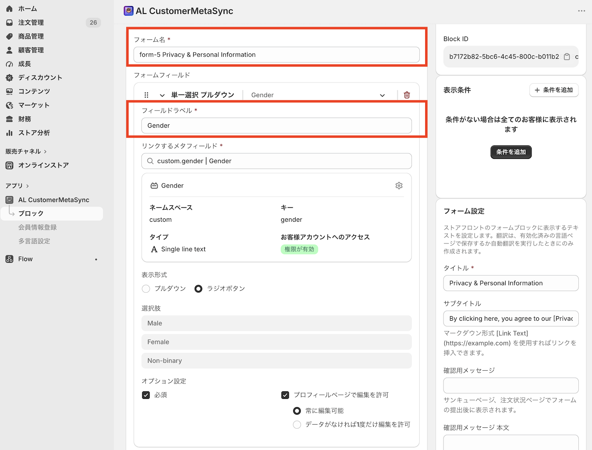Click the リンクするメタフィールド search field
Screen dimensions: 592x450
(277, 161)
